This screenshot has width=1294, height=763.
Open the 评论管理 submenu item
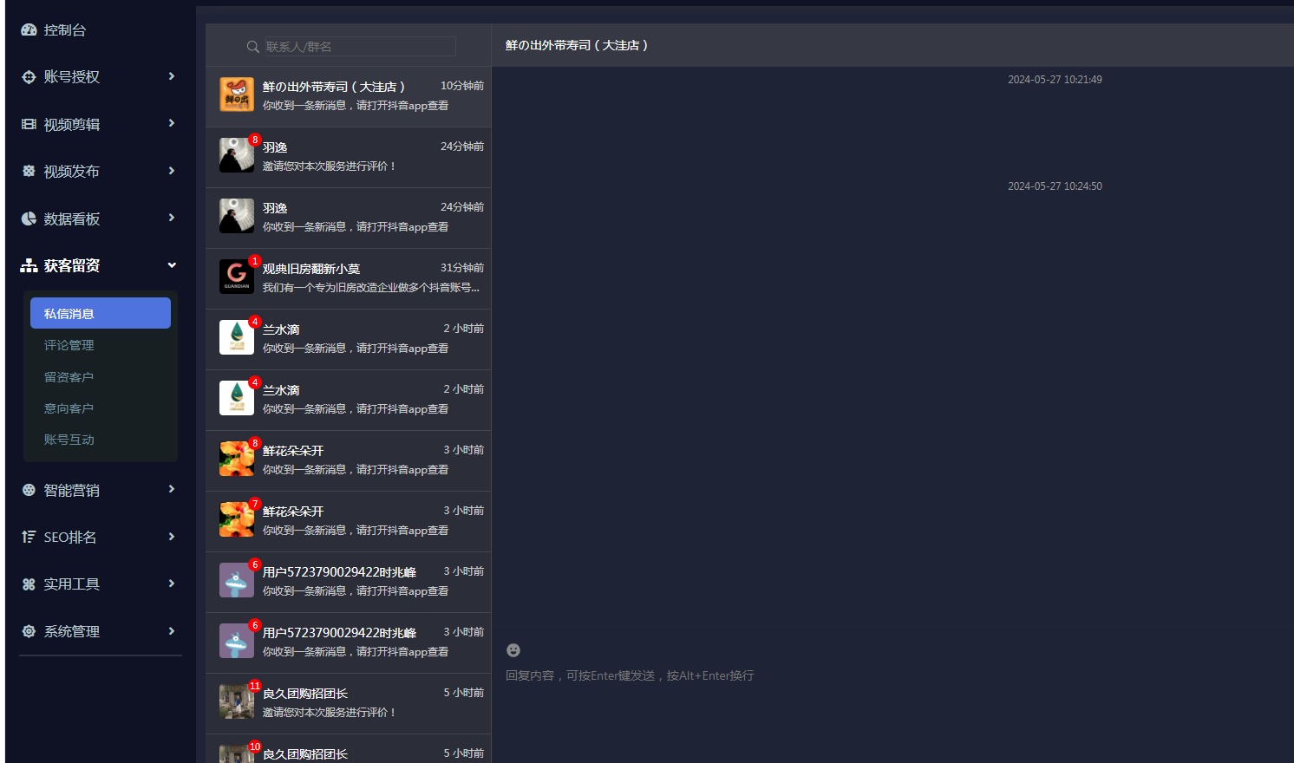[69, 345]
